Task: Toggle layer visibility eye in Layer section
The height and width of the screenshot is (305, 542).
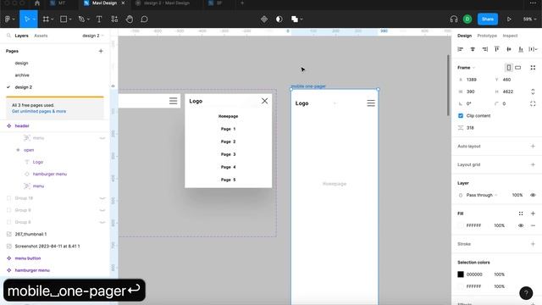Action: pyautogui.click(x=533, y=196)
